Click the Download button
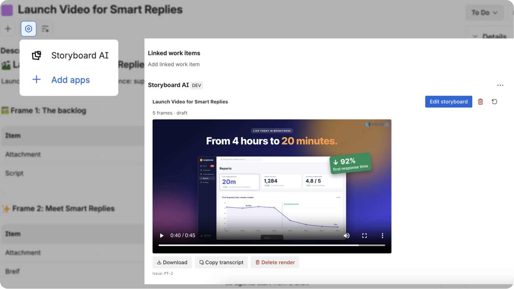The width and height of the screenshot is (514, 289). click(172, 262)
